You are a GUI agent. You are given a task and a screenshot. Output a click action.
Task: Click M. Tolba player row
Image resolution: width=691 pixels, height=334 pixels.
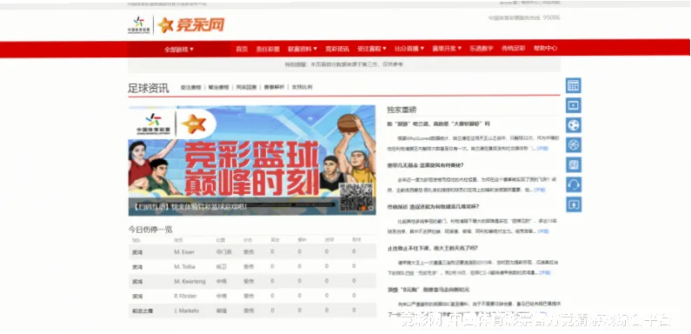(x=252, y=266)
